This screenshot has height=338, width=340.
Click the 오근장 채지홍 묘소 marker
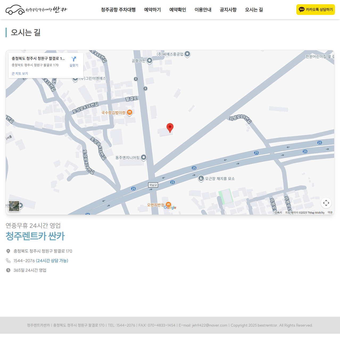pos(201,178)
